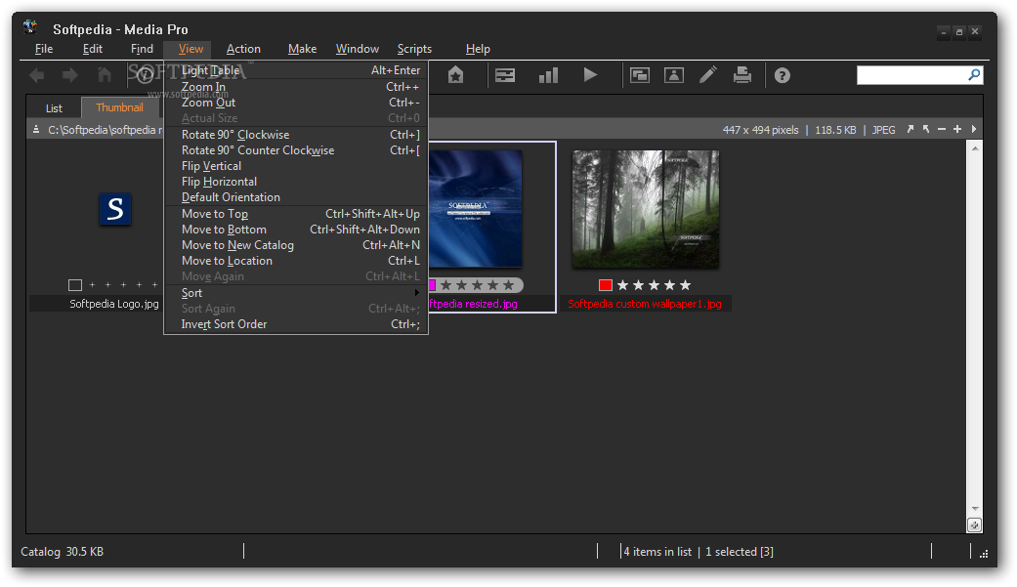
Task: Expand the Sort submenu
Action: click(296, 293)
